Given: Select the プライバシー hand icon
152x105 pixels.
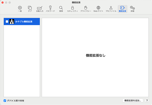Looking at the screenshot, I should point(86,8).
